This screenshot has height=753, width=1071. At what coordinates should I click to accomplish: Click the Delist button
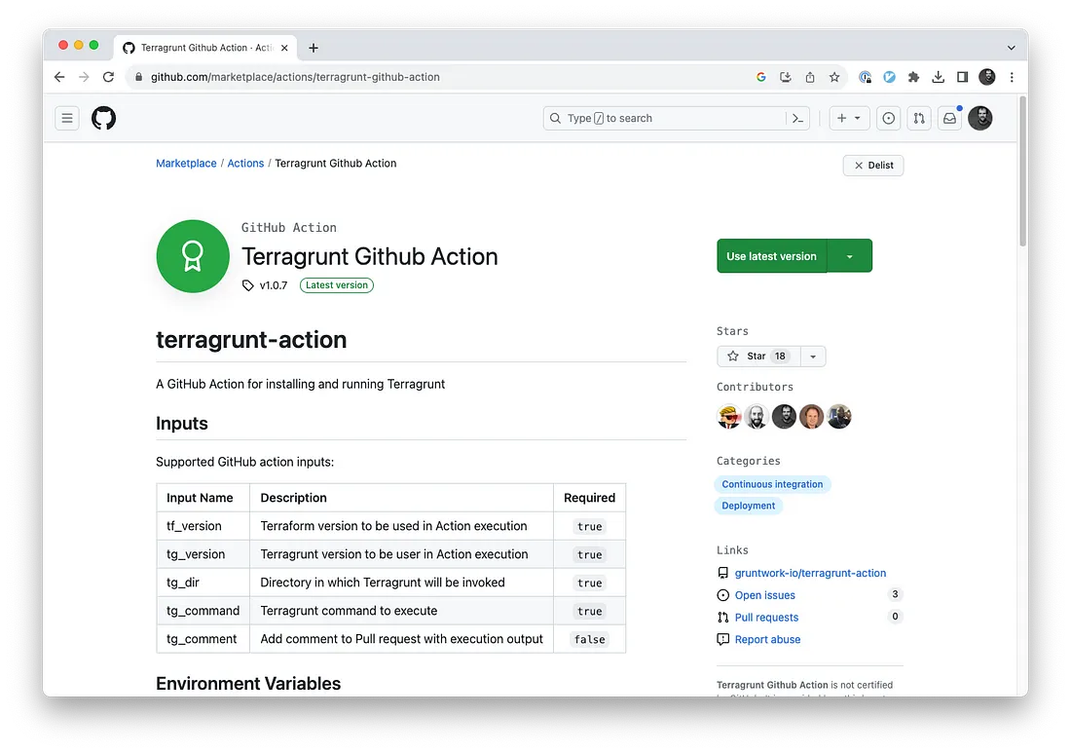[x=873, y=166]
